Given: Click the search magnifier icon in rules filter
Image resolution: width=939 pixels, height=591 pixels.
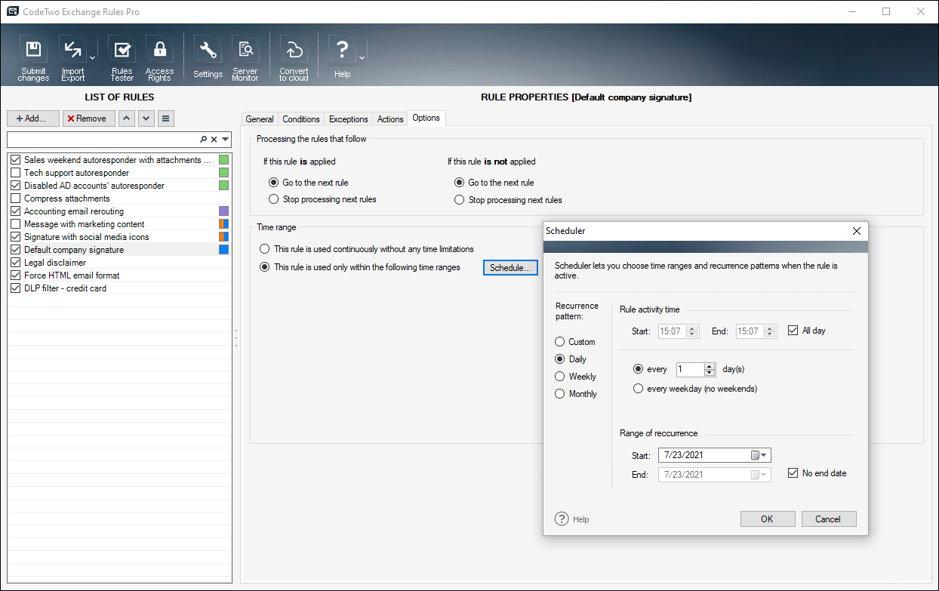Looking at the screenshot, I should (203, 140).
